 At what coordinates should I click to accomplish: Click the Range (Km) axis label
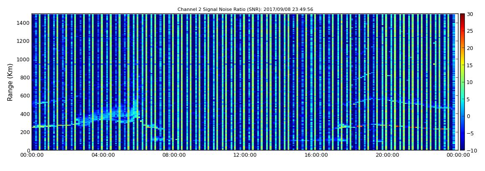point(10,82)
